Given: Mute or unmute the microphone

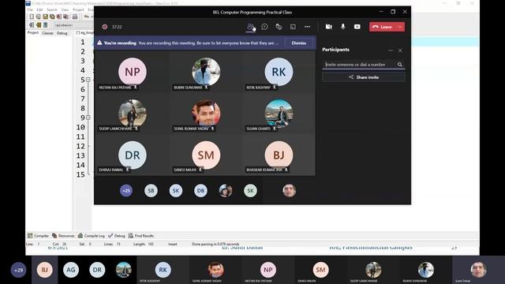Looking at the screenshot, I should (x=343, y=27).
